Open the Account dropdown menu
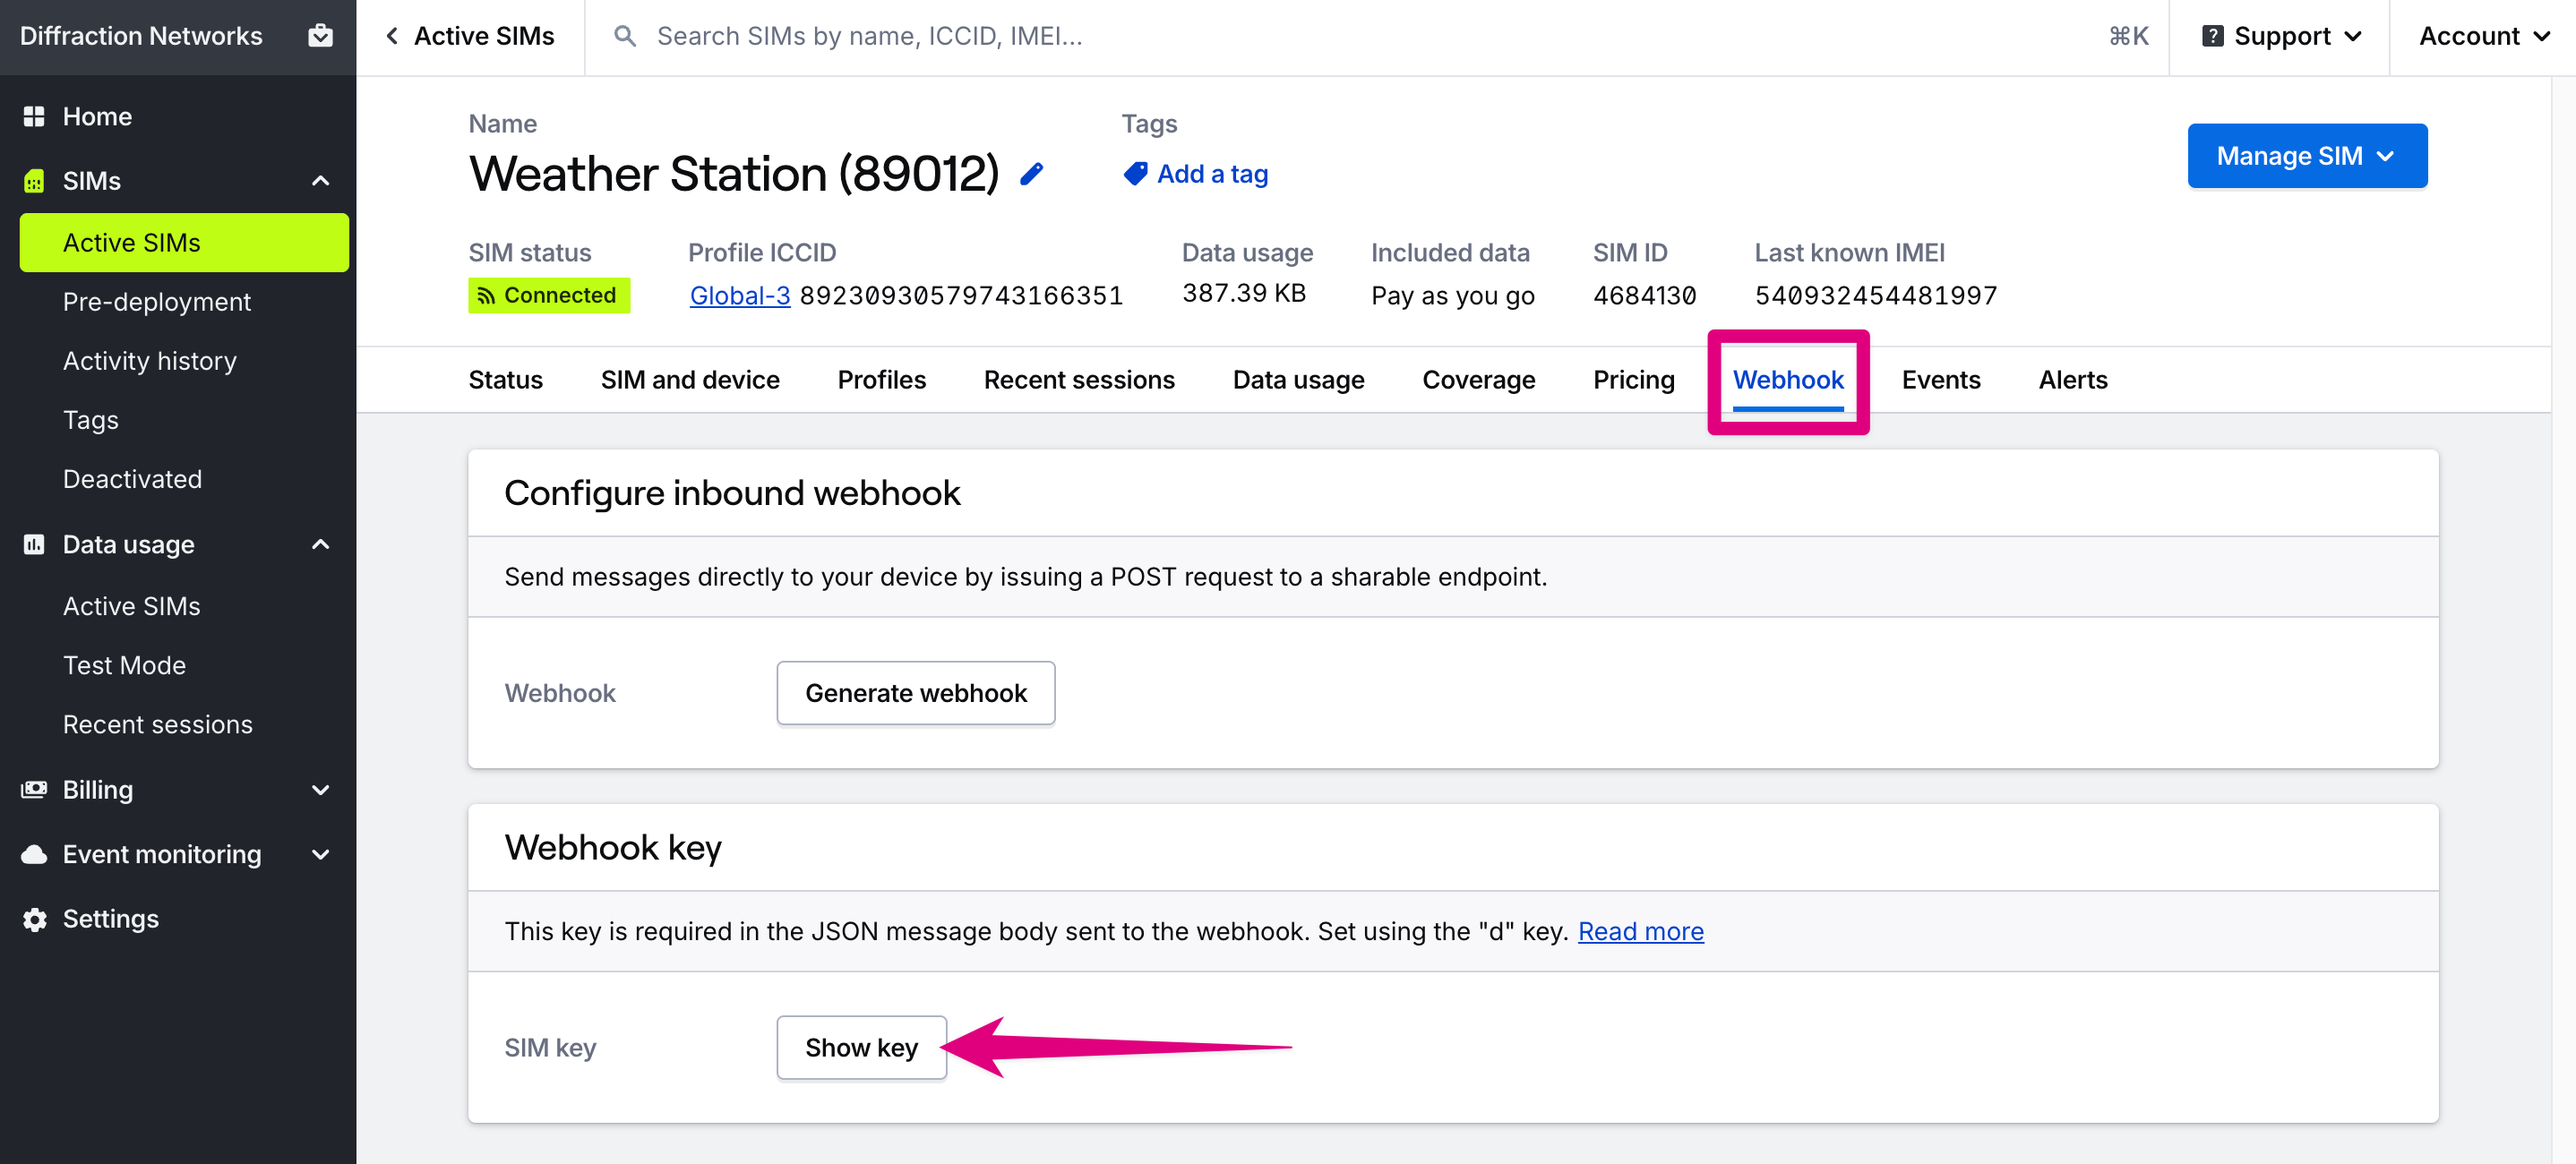The height and width of the screenshot is (1164, 2576). click(2484, 36)
